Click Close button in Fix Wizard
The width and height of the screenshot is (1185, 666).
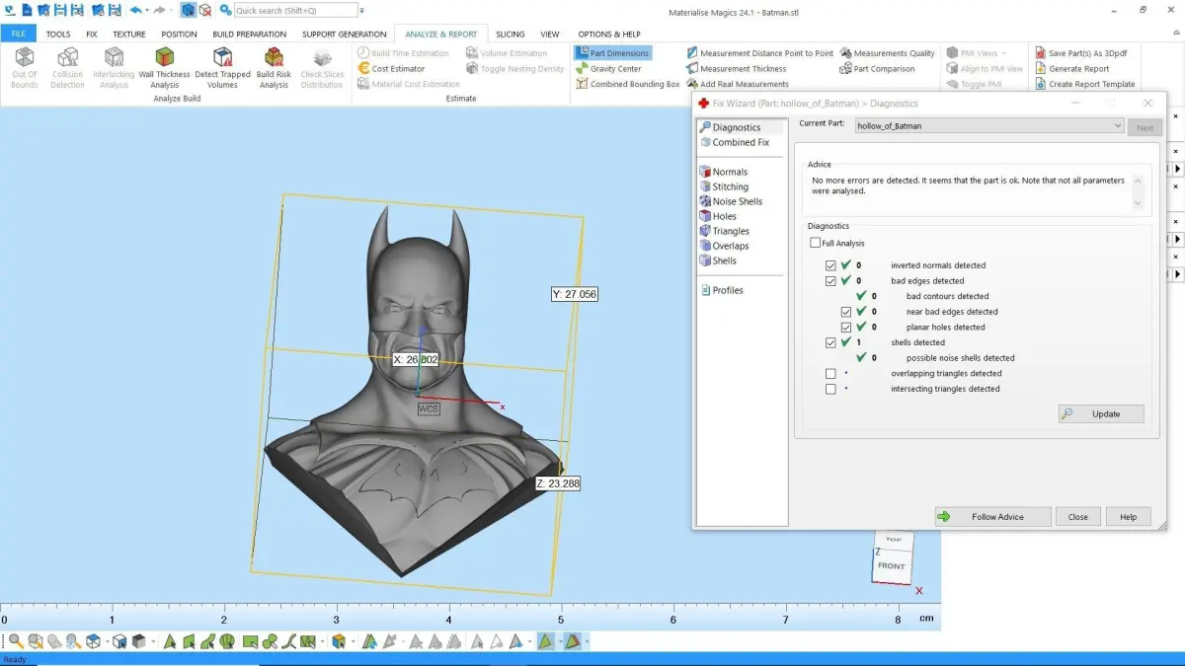pos(1078,516)
